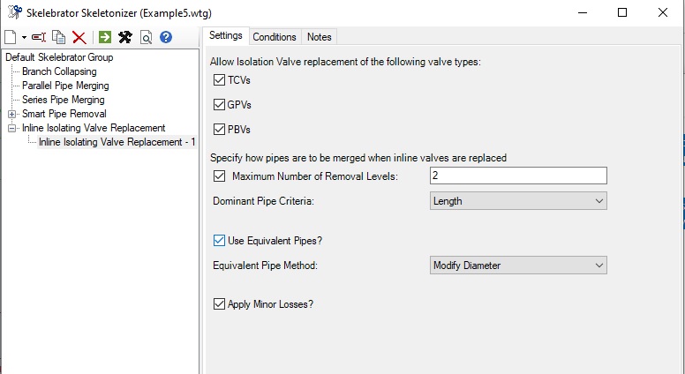
Task: Select Parallel Pipe Merging operation
Action: [x=65, y=86]
